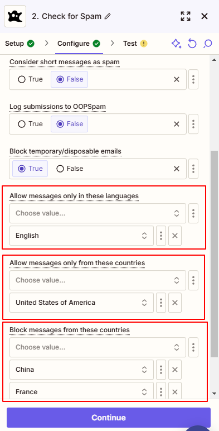This screenshot has height=431, width=219.
Task: Set Log submissions to OOPSpam True
Action: 30,124
